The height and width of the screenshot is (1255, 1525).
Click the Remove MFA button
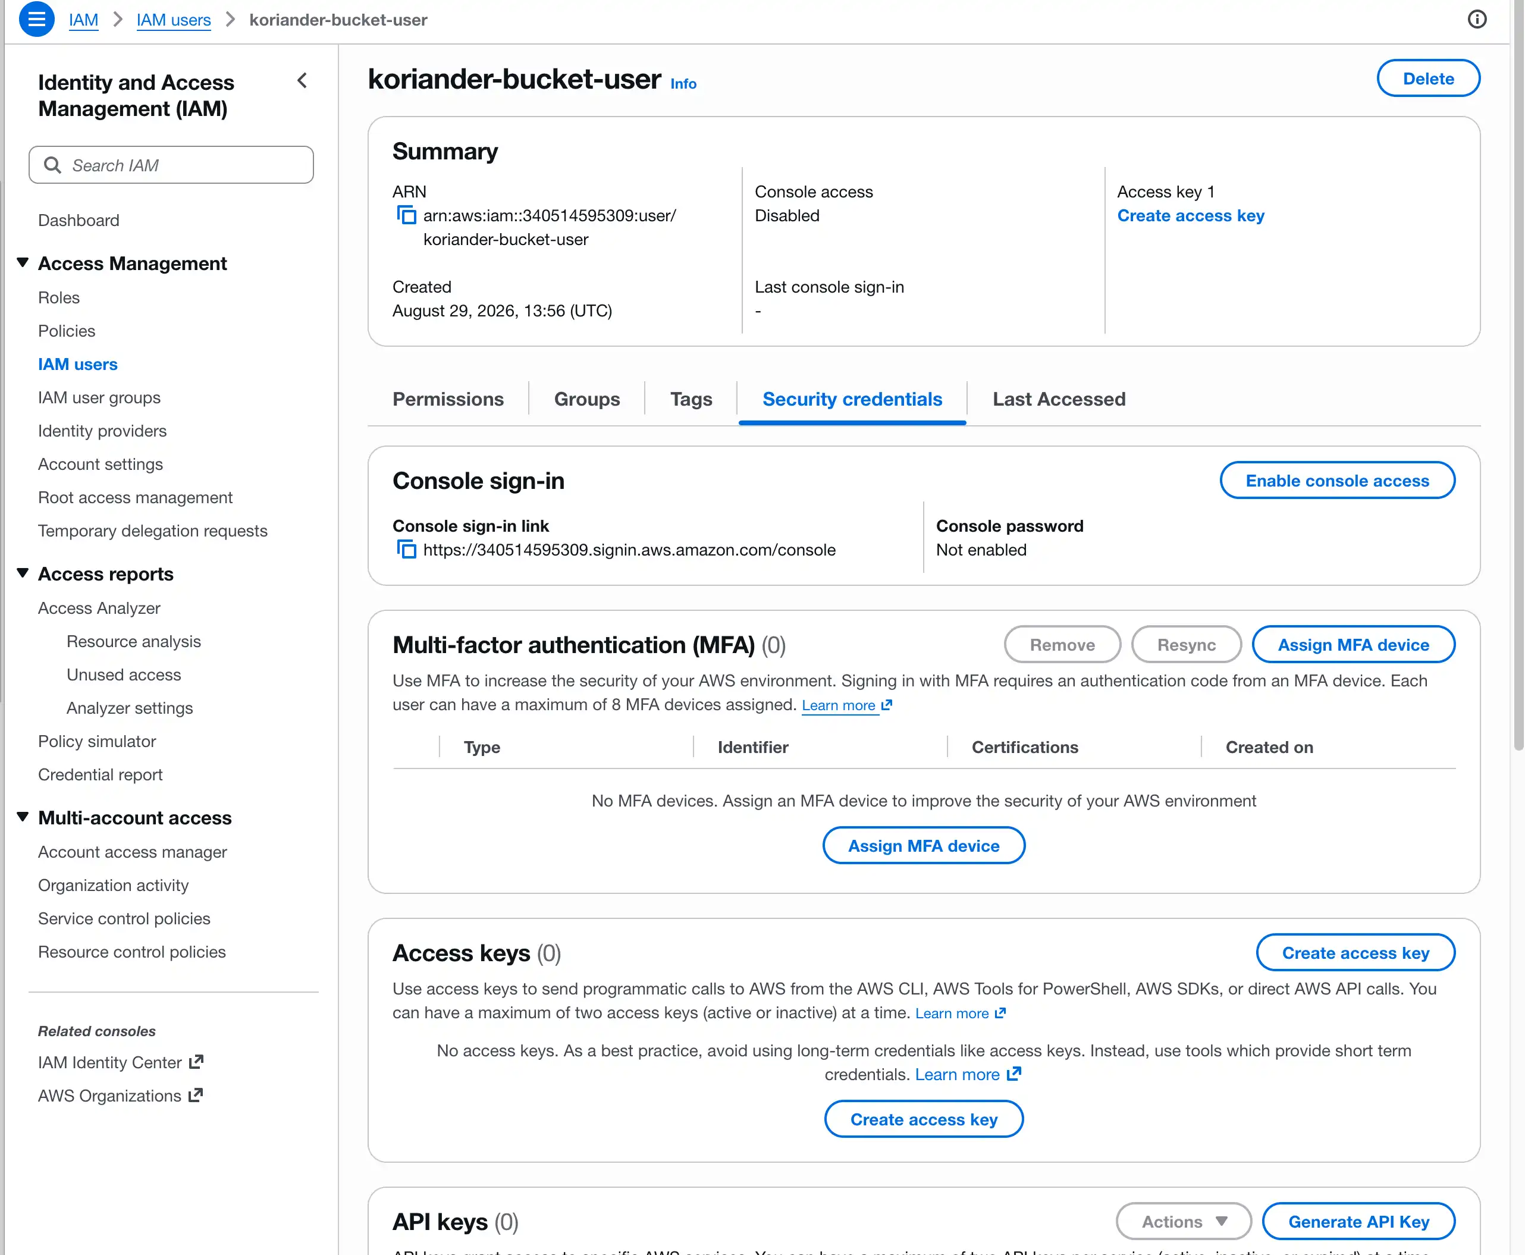click(1062, 644)
